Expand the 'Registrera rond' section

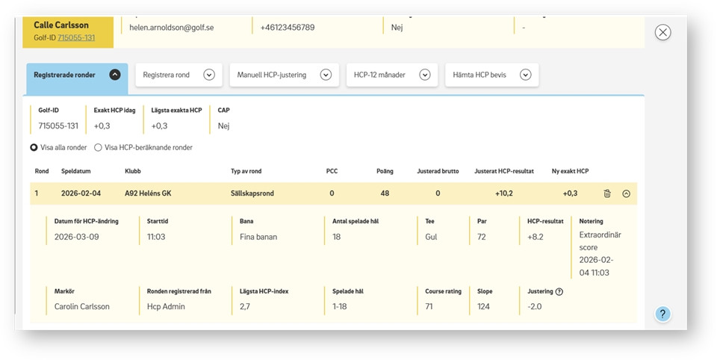coord(209,75)
